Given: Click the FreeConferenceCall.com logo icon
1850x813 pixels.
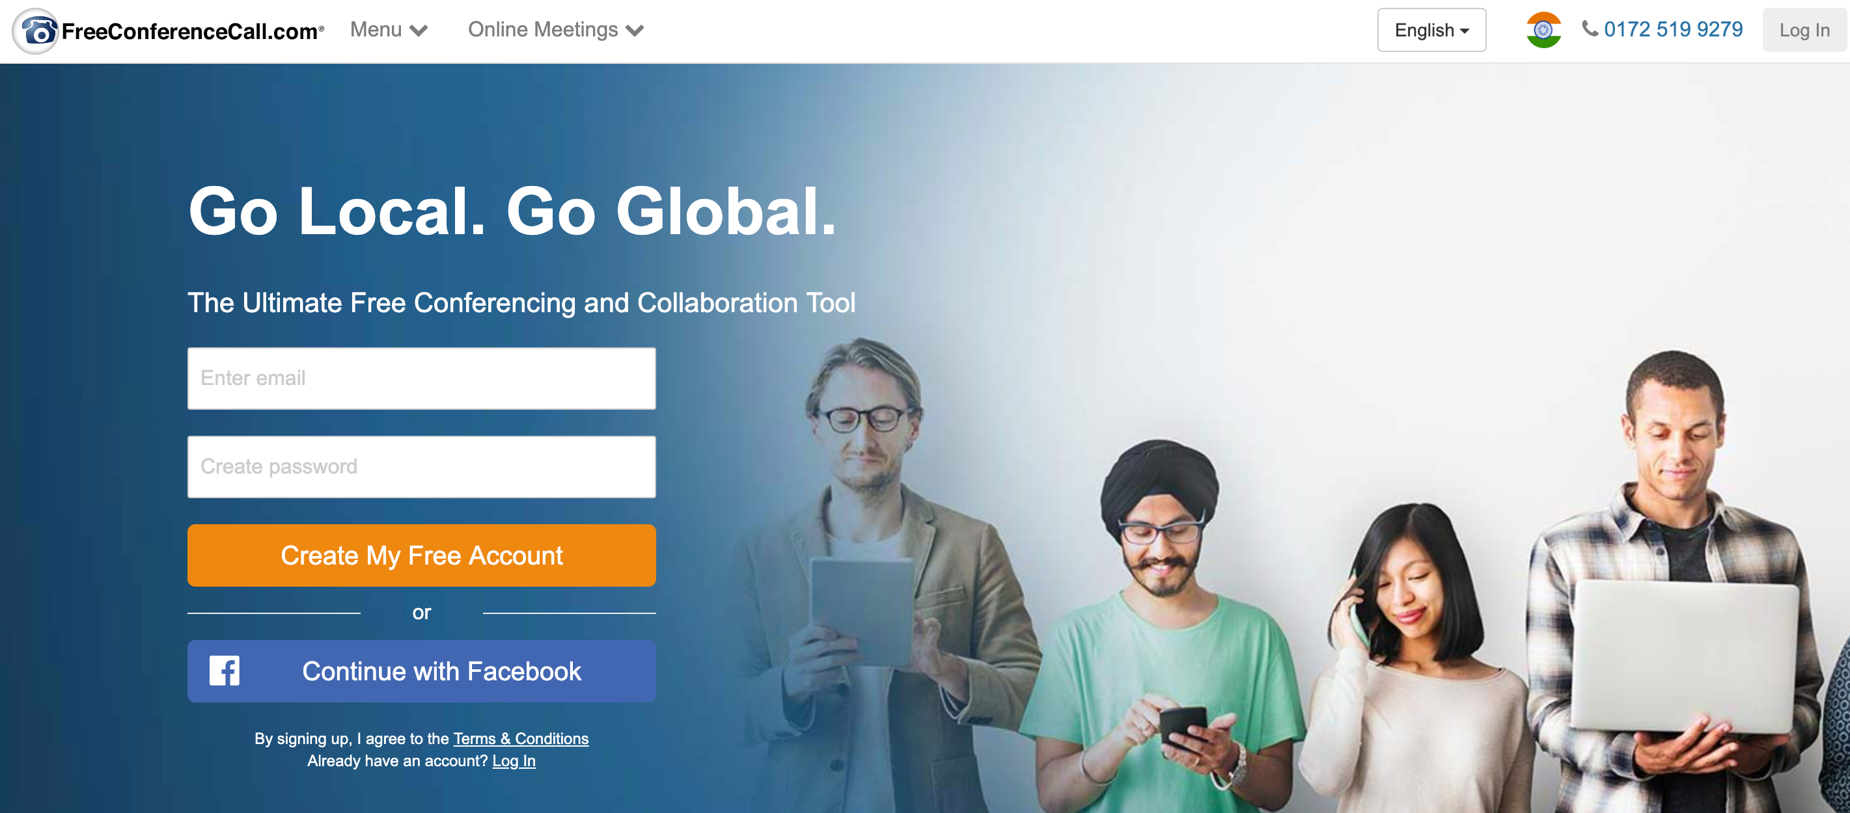Looking at the screenshot, I should 36,31.
